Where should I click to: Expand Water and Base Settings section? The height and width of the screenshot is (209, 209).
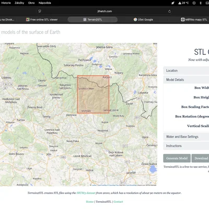tap(186, 136)
